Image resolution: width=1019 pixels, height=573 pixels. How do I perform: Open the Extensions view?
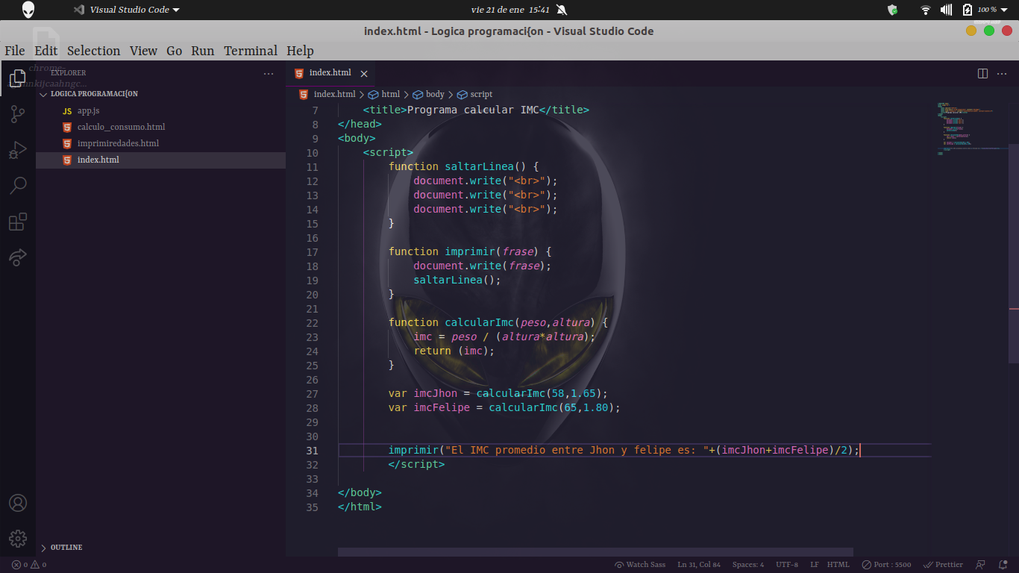pyautogui.click(x=18, y=222)
